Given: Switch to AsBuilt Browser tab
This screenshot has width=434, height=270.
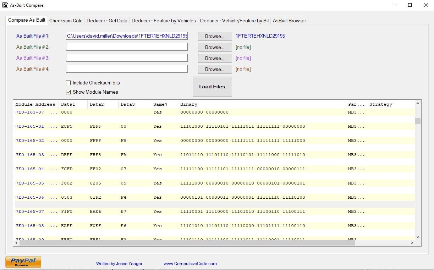Looking at the screenshot, I should [x=289, y=21].
